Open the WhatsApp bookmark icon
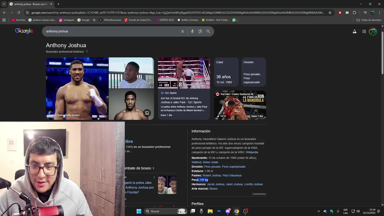The height and width of the screenshot is (216, 384). pos(234,20)
